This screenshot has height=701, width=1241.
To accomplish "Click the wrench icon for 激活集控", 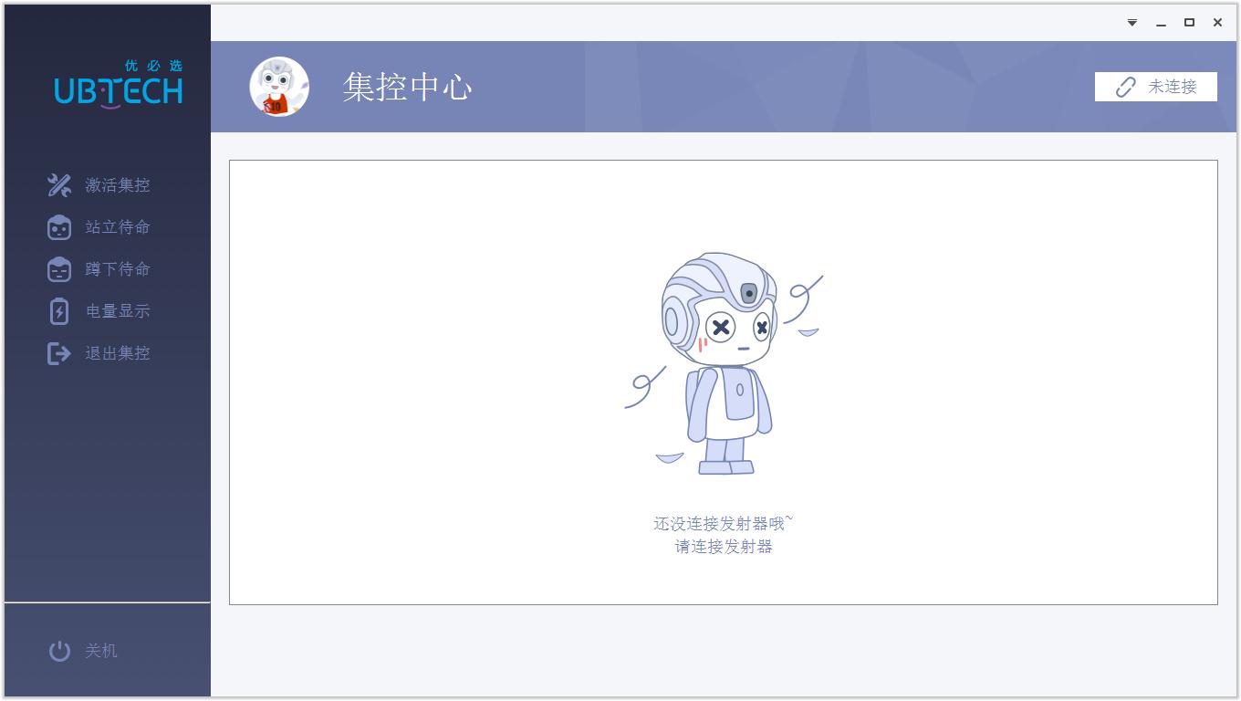I will coord(59,185).
